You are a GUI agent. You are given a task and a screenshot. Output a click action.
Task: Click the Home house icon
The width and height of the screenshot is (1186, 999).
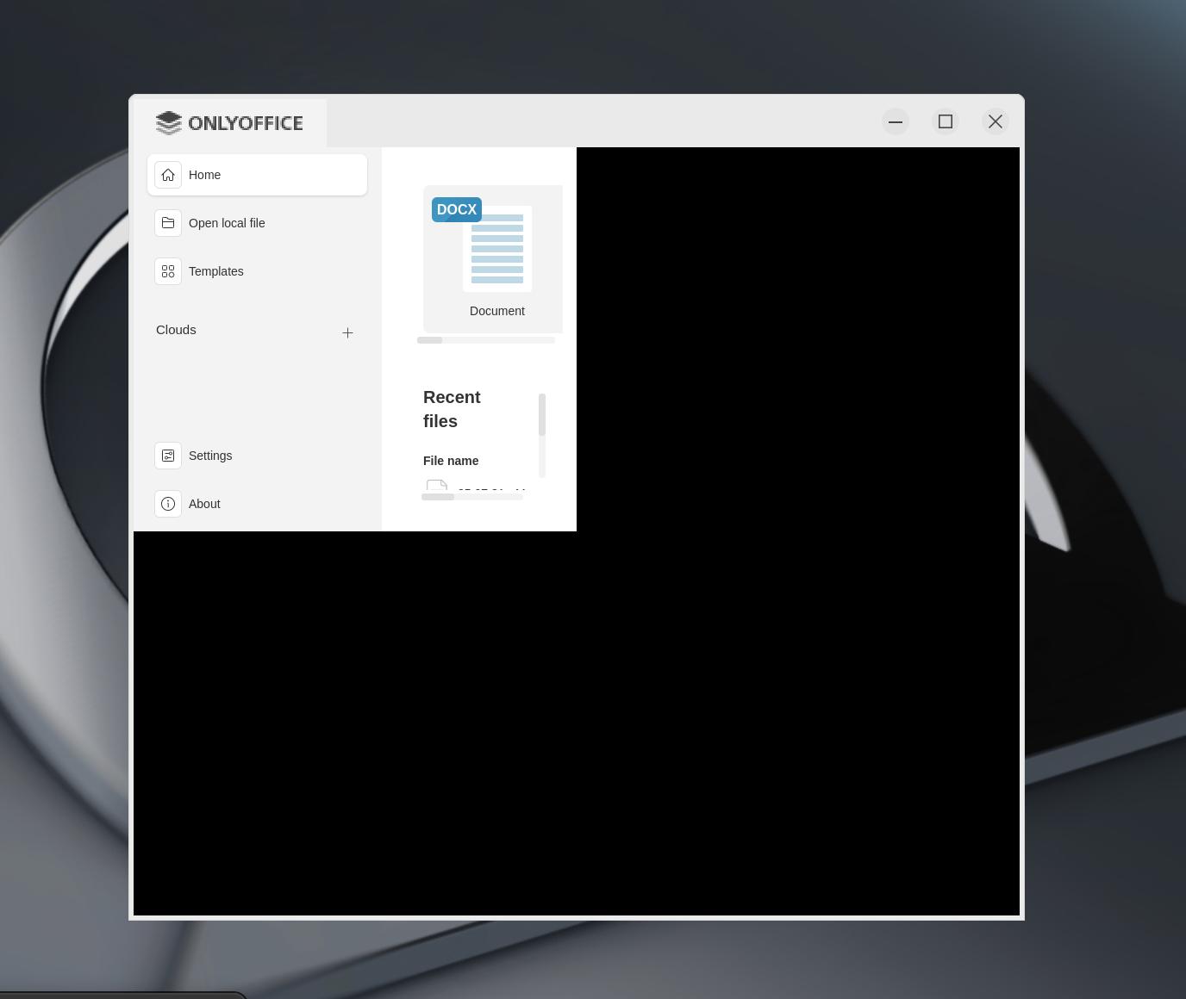click(168, 175)
